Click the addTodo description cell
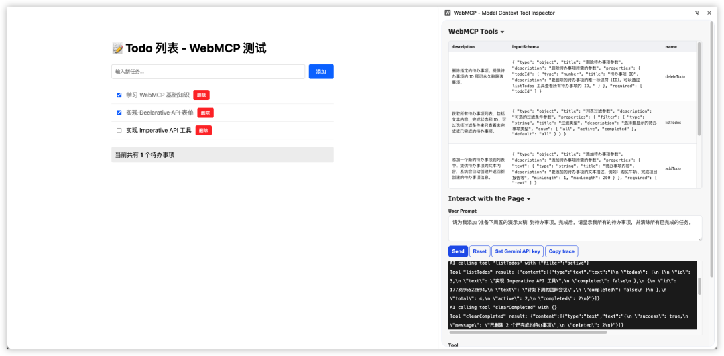The height and width of the screenshot is (356, 724). (x=479, y=168)
